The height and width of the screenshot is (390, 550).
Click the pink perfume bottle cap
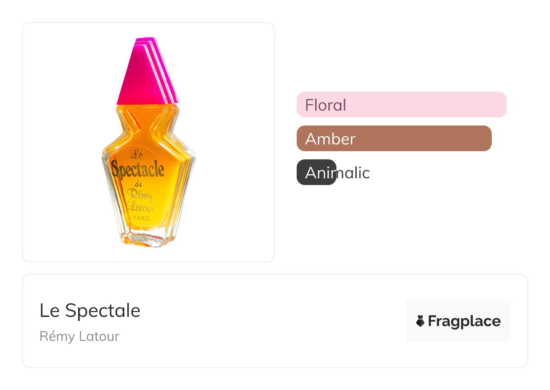tap(144, 74)
